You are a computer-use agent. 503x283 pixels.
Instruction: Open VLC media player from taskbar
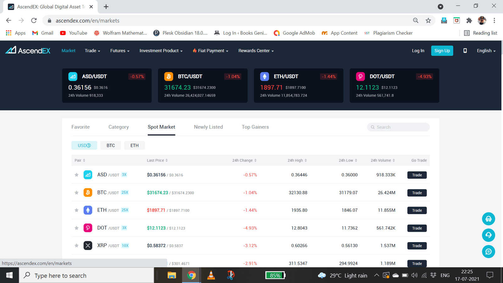211,275
